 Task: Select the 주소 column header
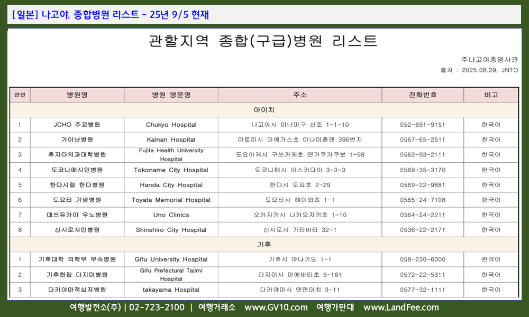tap(300, 95)
